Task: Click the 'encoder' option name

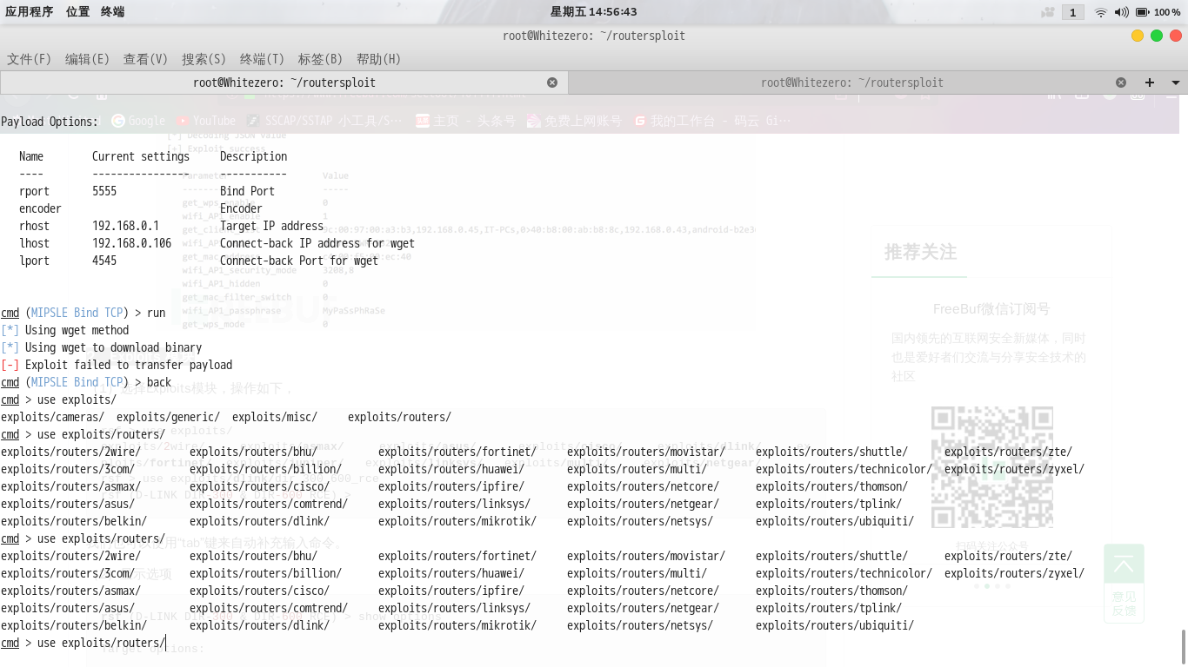Action: 40,208
